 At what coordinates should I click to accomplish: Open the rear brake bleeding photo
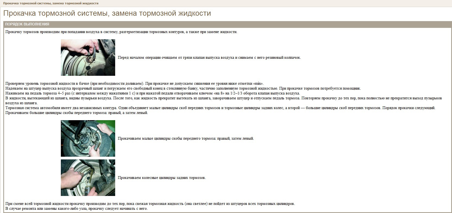pyautogui.click(x=88, y=178)
